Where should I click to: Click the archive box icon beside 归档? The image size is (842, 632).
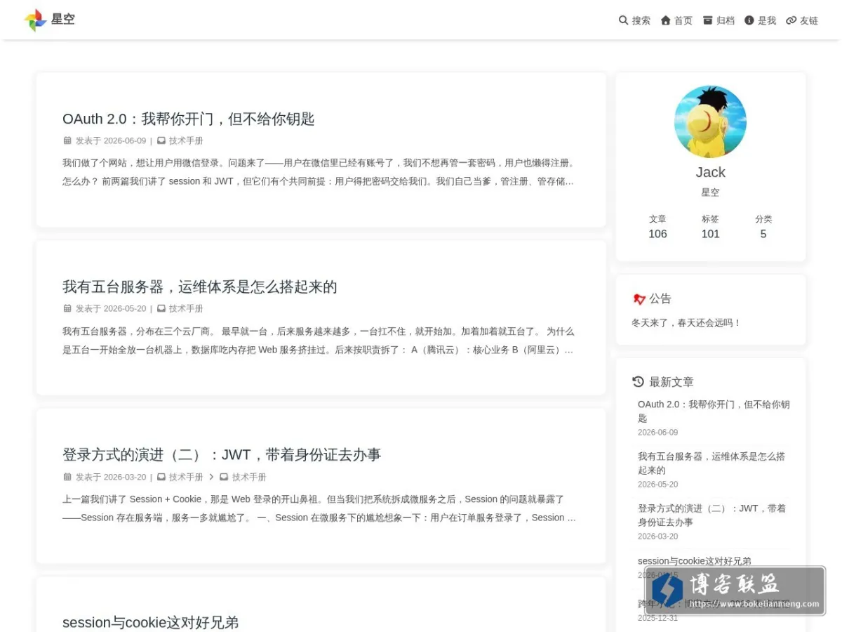[x=707, y=20]
